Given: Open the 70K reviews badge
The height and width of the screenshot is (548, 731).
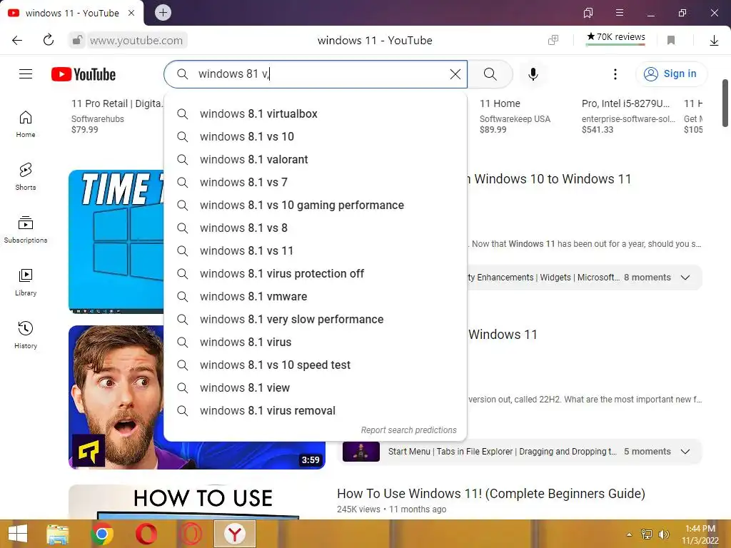Looking at the screenshot, I should (x=615, y=38).
